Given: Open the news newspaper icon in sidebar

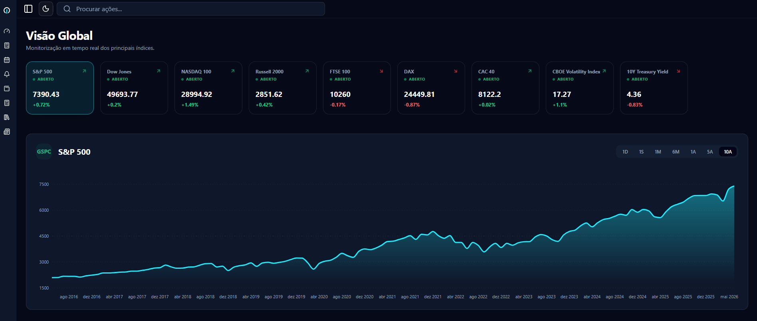Looking at the screenshot, I should point(7,132).
